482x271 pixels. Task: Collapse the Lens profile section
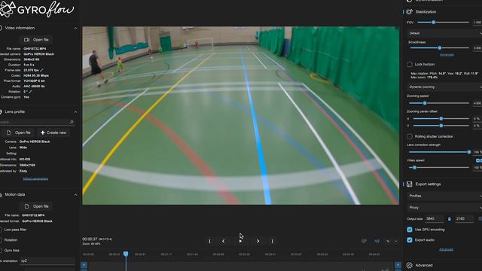[75, 112]
